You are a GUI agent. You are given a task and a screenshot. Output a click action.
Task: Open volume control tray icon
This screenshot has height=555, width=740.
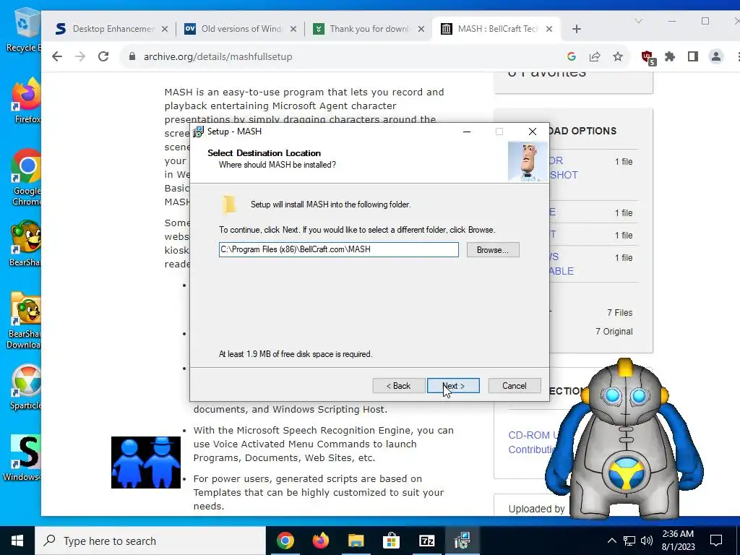tap(647, 541)
